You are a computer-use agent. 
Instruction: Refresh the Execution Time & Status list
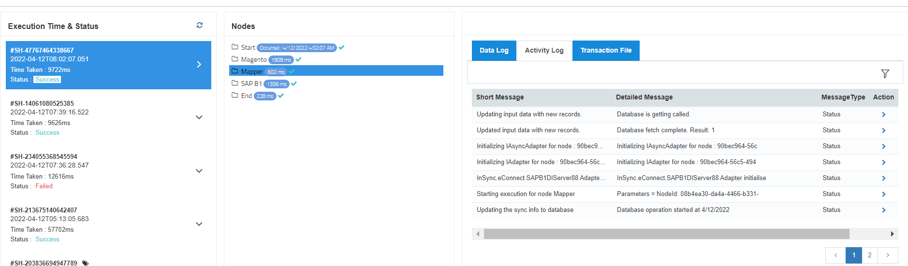(x=200, y=25)
